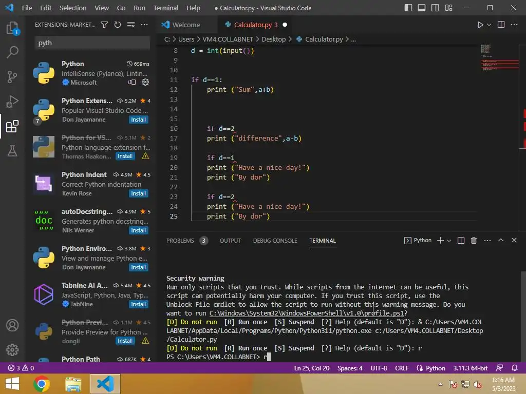Filter extensions with the funnel icon

tap(104, 25)
